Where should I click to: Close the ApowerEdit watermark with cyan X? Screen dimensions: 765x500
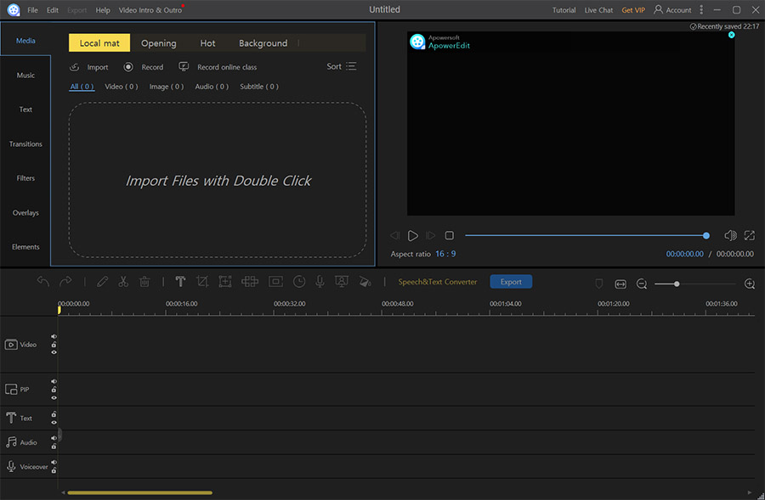click(731, 35)
